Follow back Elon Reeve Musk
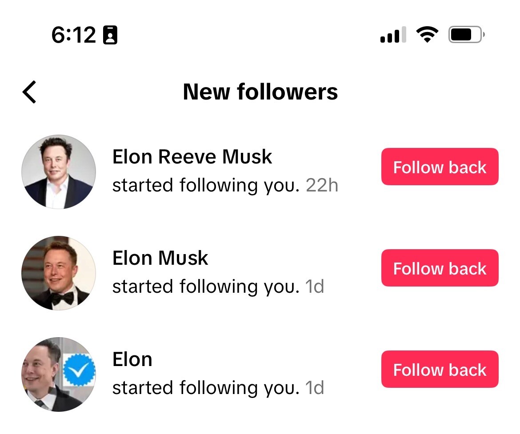 tap(440, 167)
